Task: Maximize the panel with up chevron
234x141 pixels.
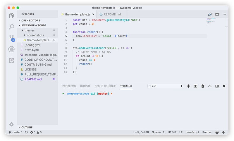Action: (210, 86)
